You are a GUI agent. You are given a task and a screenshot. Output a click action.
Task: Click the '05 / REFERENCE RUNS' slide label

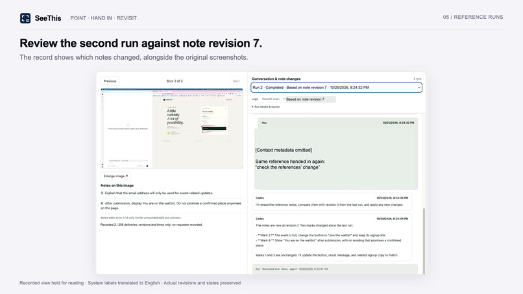click(x=473, y=17)
